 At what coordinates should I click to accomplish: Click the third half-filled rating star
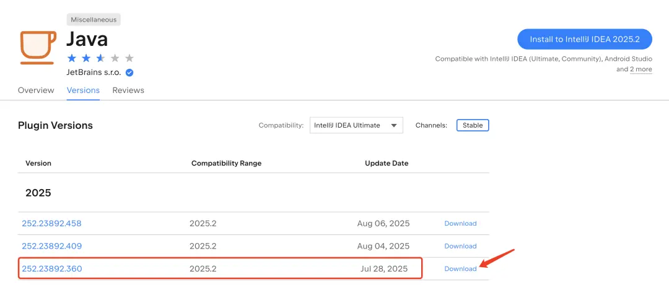100,58
